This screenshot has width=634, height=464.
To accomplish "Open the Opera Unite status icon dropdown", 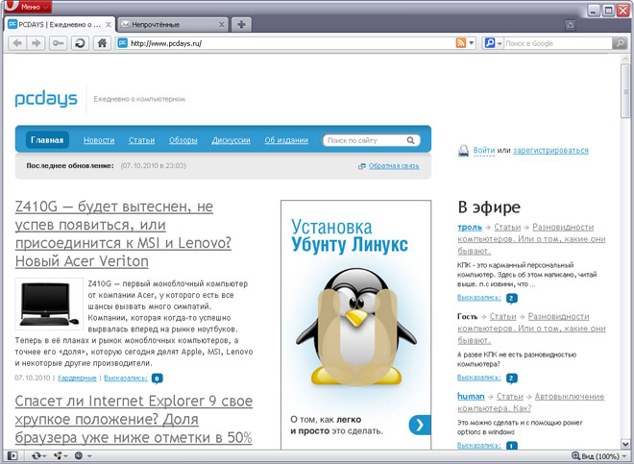I will pyautogui.click(x=61, y=456).
